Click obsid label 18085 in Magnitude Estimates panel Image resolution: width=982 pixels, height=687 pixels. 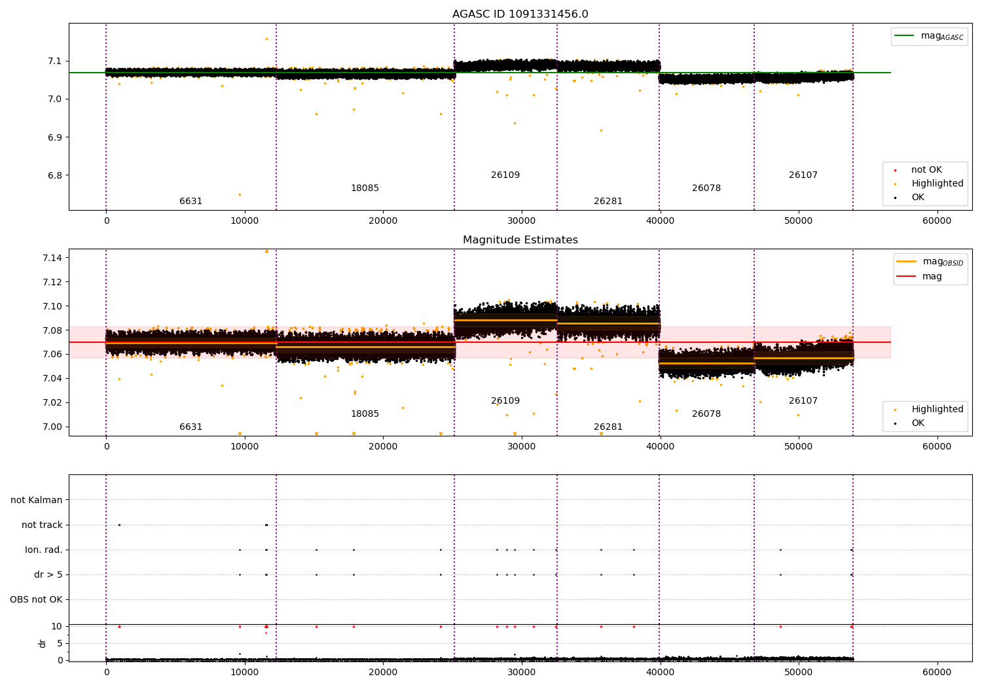[x=365, y=414]
